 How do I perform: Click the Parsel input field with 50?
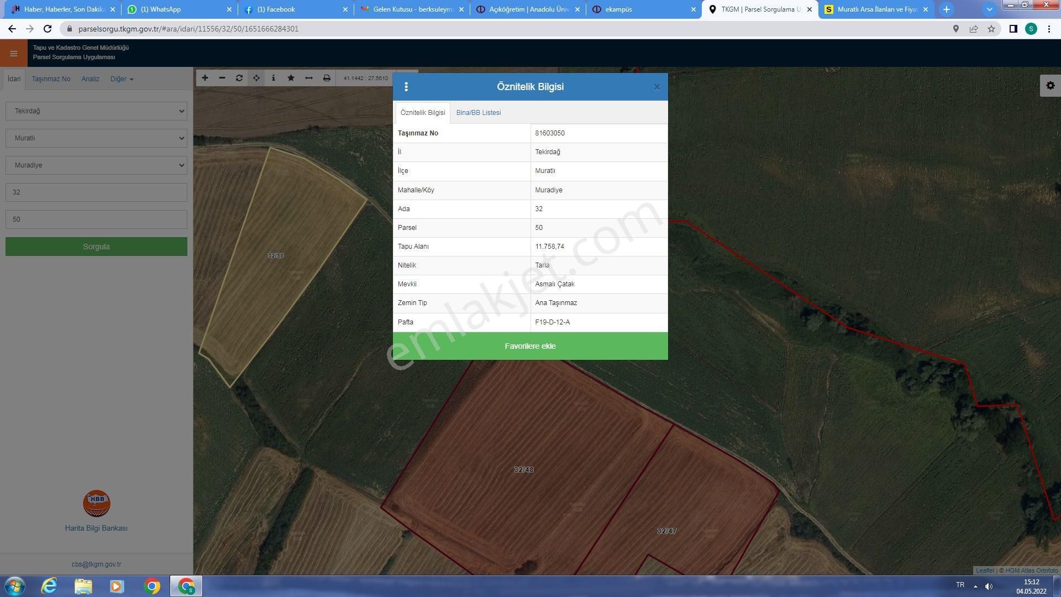[x=96, y=219]
